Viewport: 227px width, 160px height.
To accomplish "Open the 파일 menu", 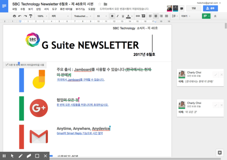I will pos(15,9).
